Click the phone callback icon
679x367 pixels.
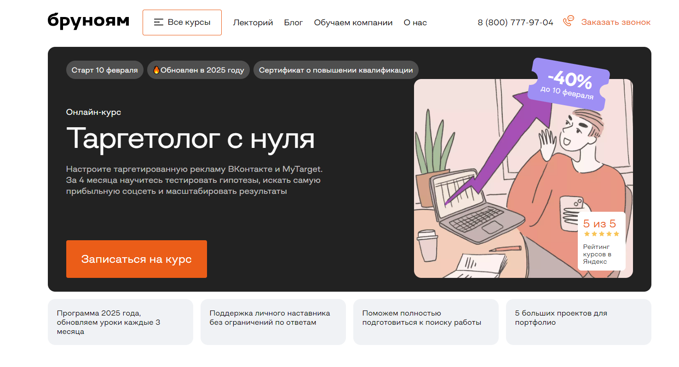(569, 21)
